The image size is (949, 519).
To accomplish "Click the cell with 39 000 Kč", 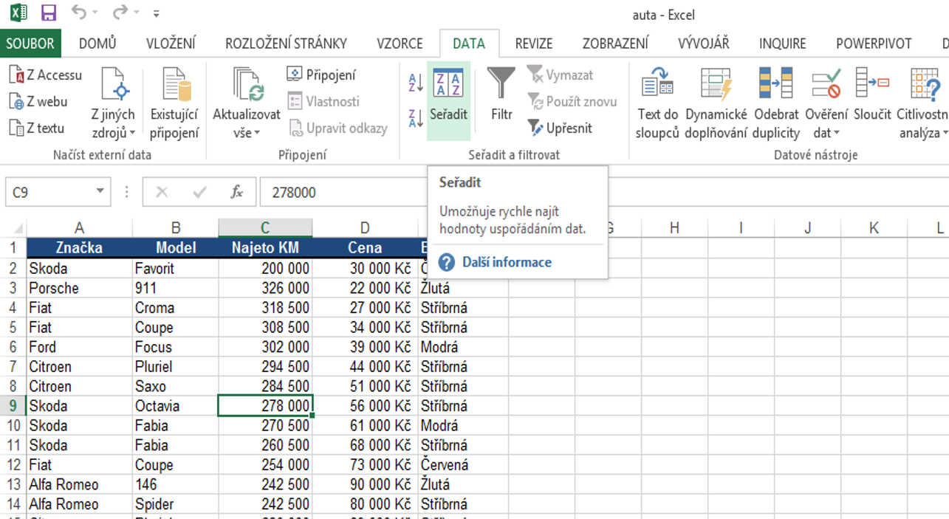I will click(365, 347).
